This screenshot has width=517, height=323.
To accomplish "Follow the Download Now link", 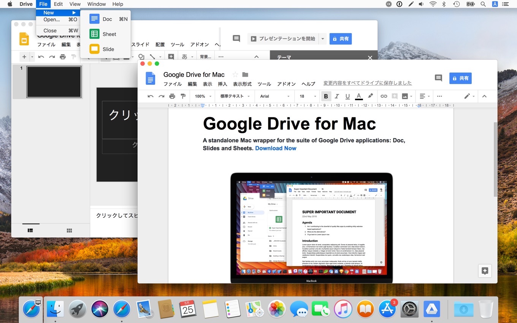I will pos(276,148).
